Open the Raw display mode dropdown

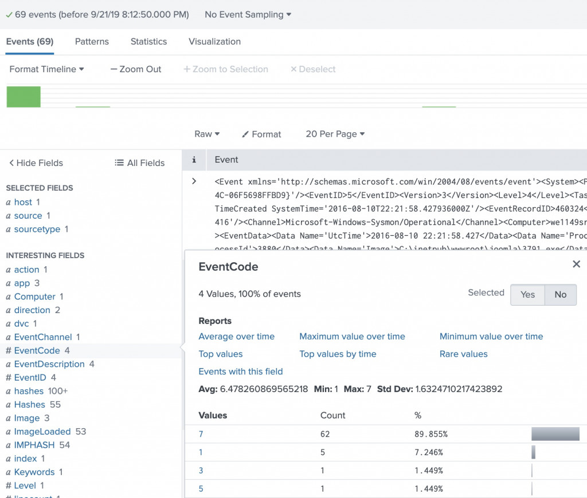[x=207, y=134]
